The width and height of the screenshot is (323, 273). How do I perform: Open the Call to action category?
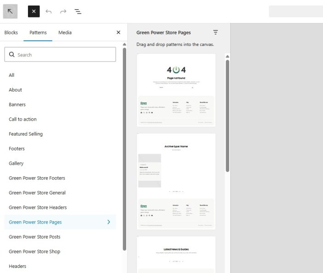click(22, 119)
